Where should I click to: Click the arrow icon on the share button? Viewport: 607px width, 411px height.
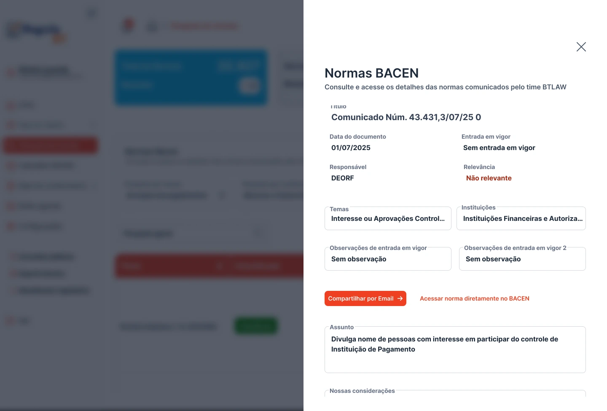click(400, 298)
